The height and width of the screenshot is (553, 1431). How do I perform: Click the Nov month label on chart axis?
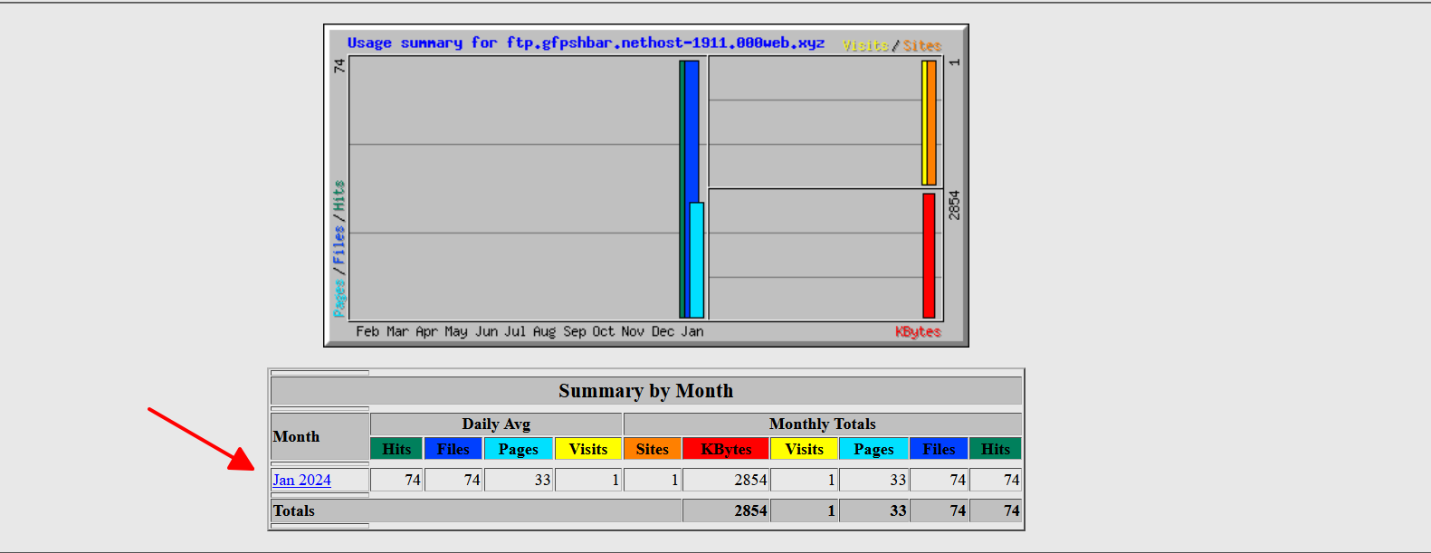pyautogui.click(x=633, y=331)
